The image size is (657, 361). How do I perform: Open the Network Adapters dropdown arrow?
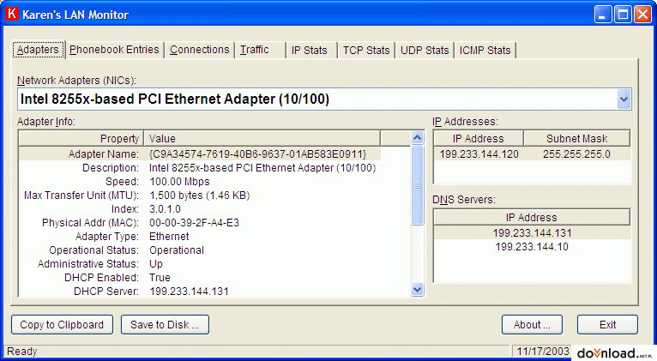pyautogui.click(x=624, y=99)
